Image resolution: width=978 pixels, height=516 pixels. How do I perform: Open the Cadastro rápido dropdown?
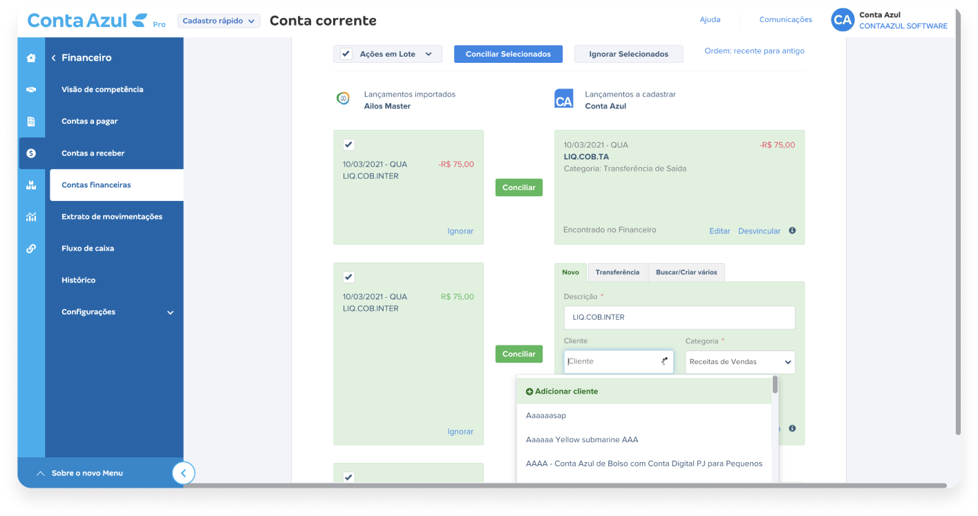click(218, 21)
